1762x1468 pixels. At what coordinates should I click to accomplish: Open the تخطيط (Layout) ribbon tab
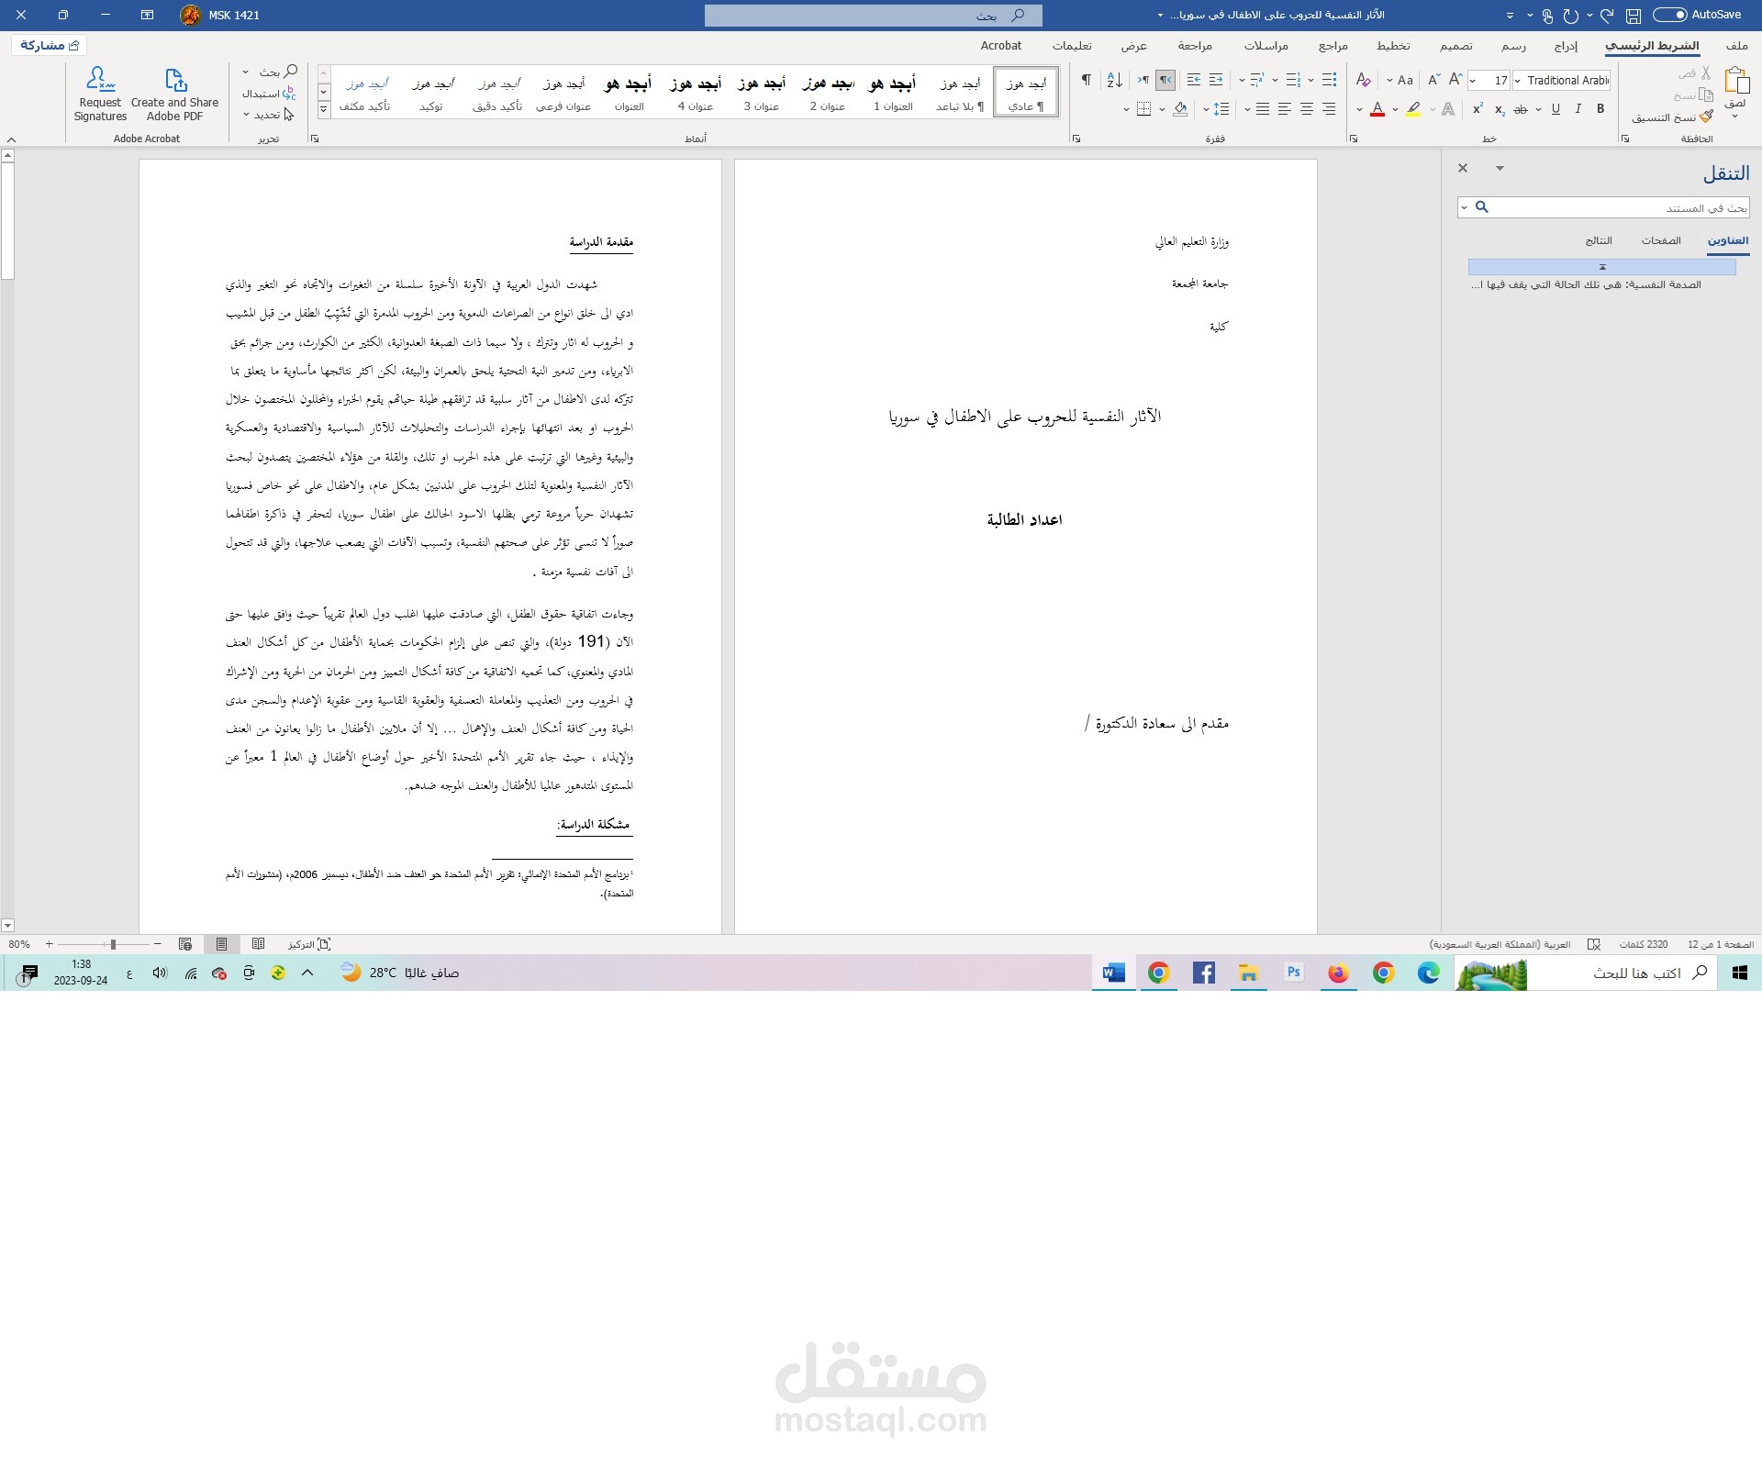click(1392, 45)
